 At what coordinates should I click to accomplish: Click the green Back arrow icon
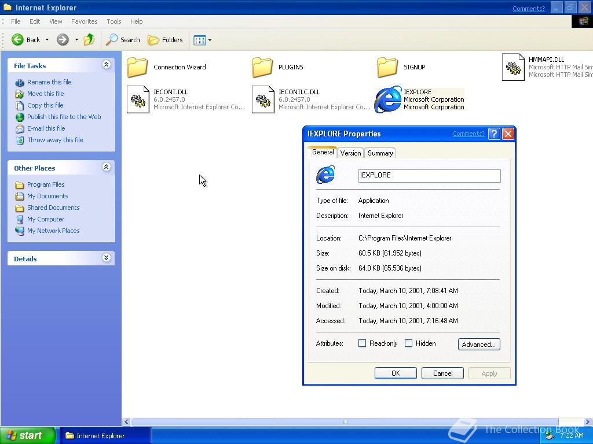click(x=17, y=39)
